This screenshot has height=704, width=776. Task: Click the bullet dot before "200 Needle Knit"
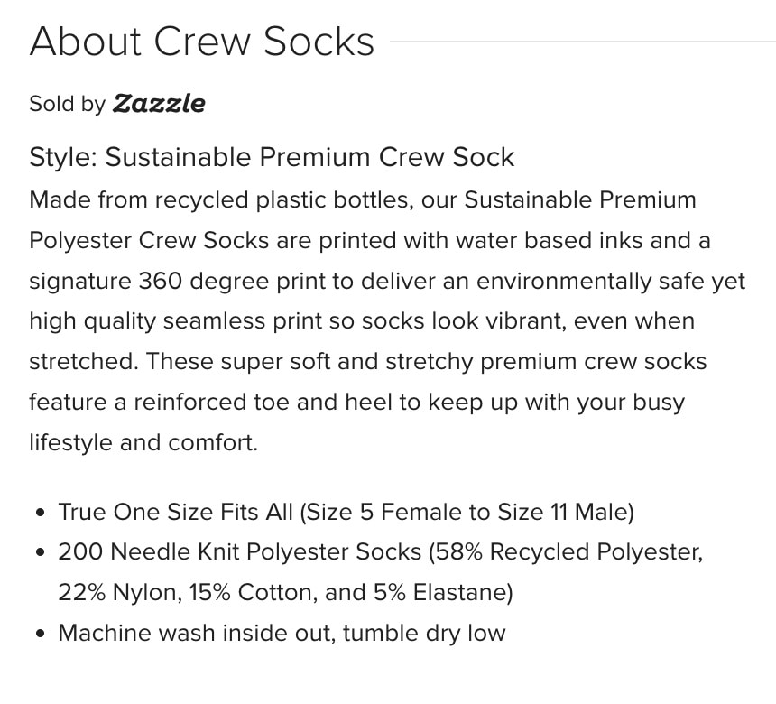coord(40,553)
